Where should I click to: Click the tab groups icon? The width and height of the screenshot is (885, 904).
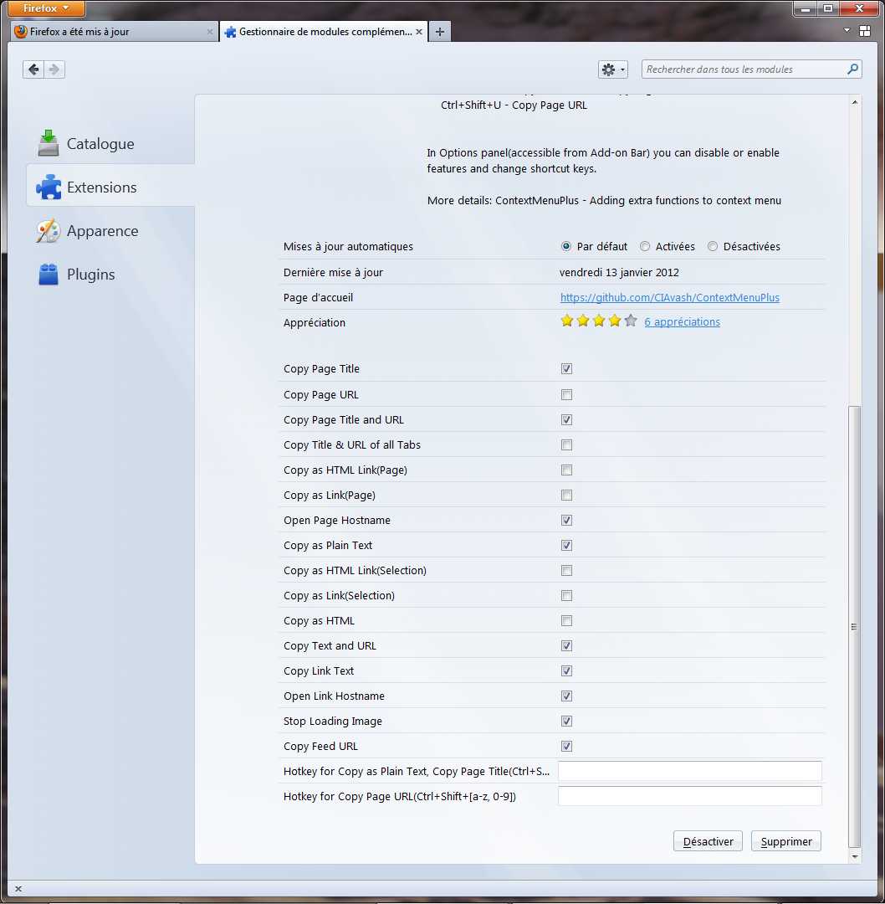coord(865,31)
